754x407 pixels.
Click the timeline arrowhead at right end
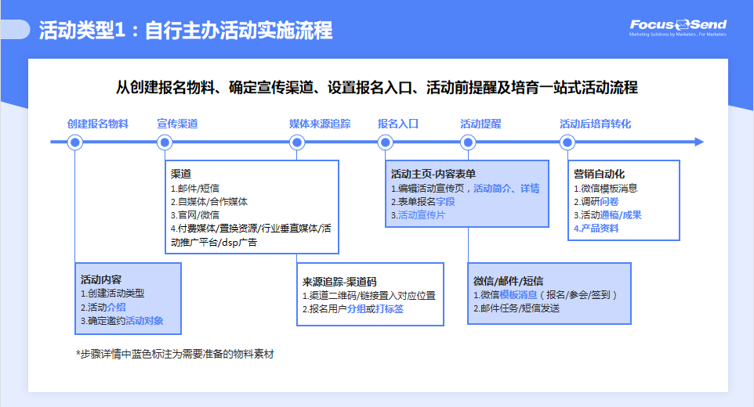(x=699, y=142)
